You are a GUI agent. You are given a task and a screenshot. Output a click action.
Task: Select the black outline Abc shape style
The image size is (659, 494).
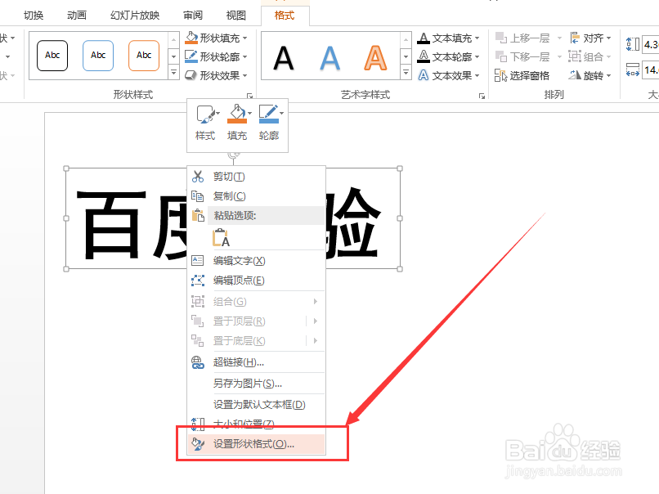52,56
